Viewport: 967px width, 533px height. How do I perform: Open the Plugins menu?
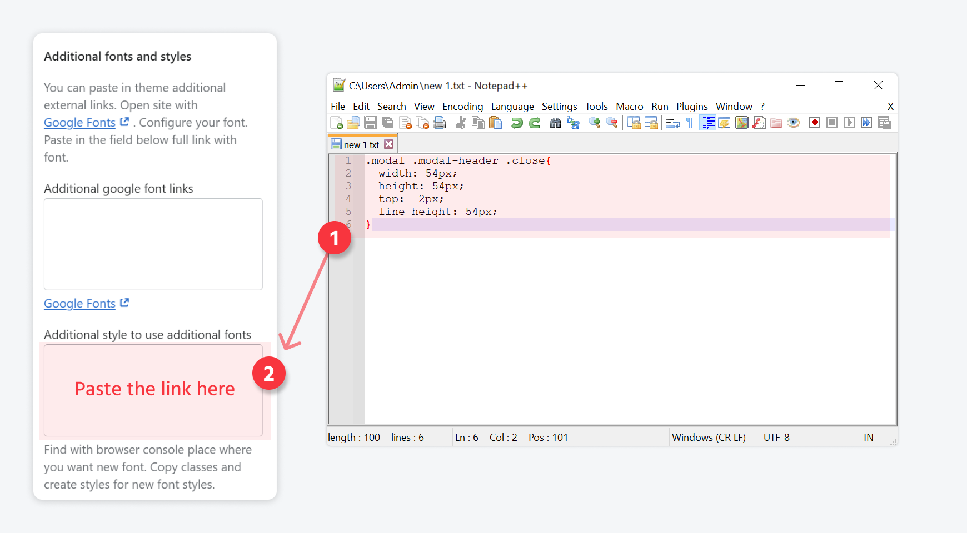coord(691,107)
